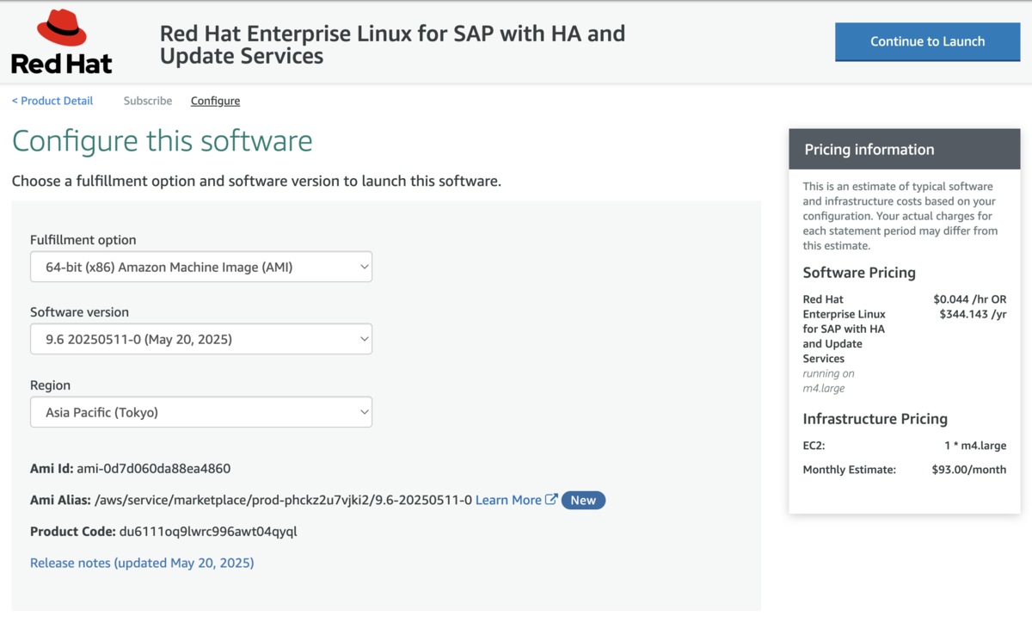
Task: Click the Red Hat logo
Action: pos(62,41)
